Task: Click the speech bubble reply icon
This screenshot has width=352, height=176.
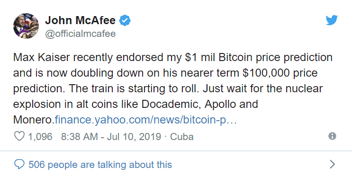Action: 19,165
